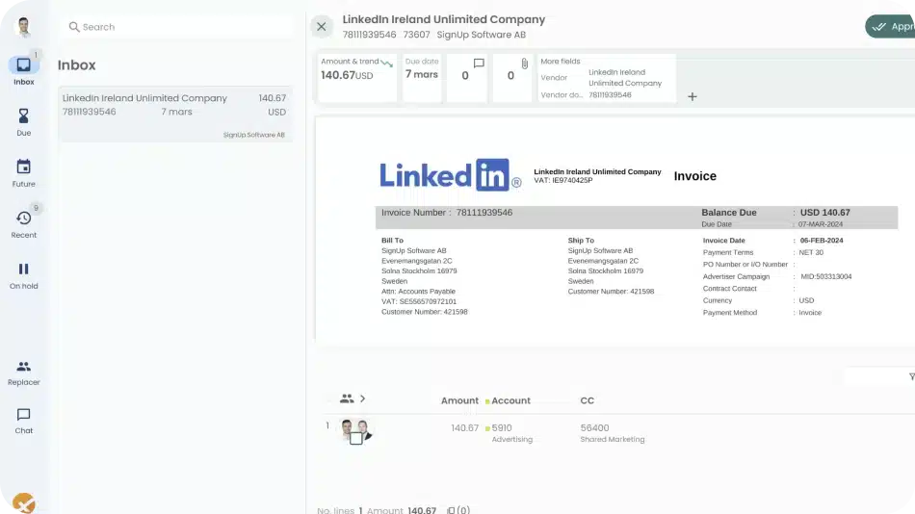The width and height of the screenshot is (915, 514).
Task: Click the approvers people icon in header
Action: point(347,398)
